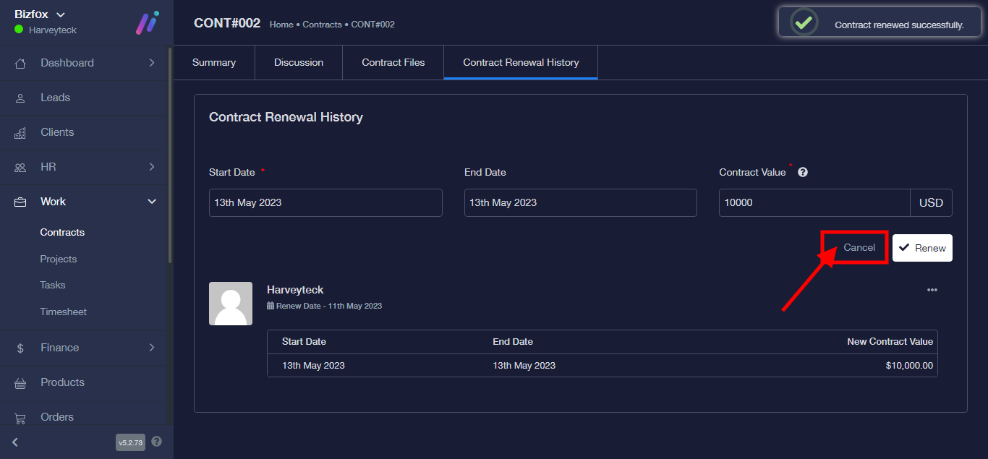Expand the HR menu section

[151, 167]
